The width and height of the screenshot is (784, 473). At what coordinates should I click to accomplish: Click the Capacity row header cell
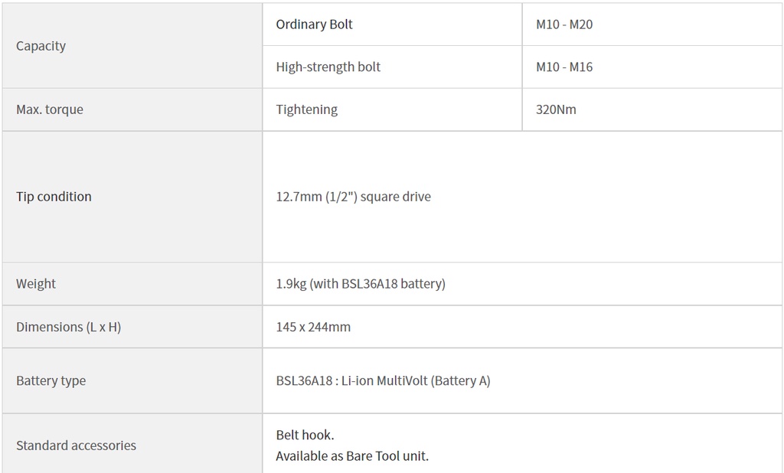[x=132, y=45]
